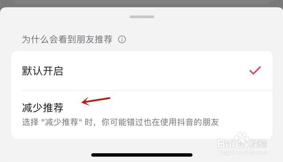
Task: Click the black home indicator bar
Action: coord(142,155)
